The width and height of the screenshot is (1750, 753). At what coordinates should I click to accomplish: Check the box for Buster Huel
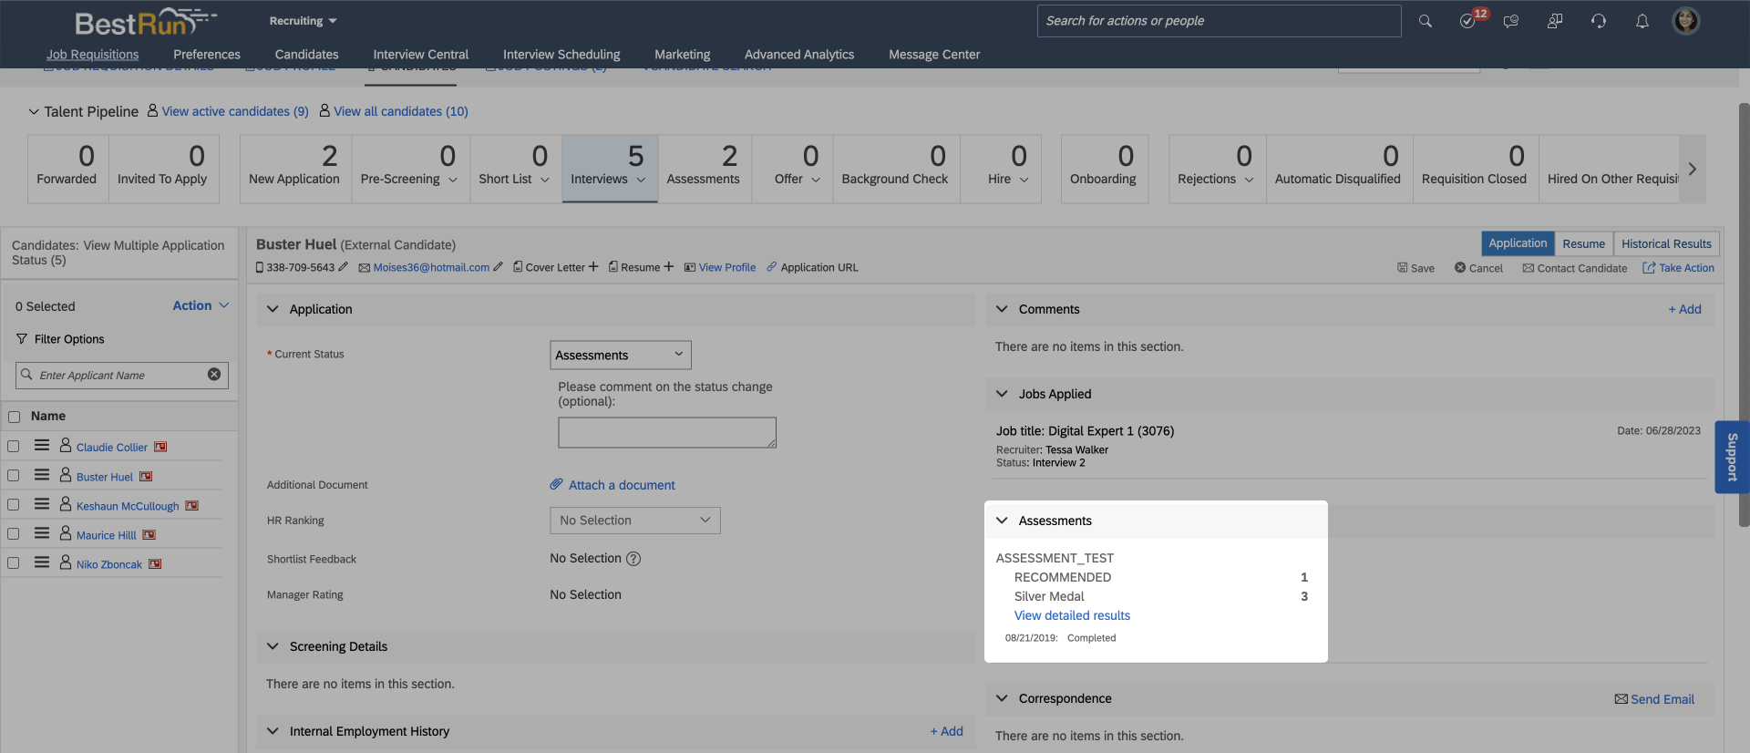14,476
